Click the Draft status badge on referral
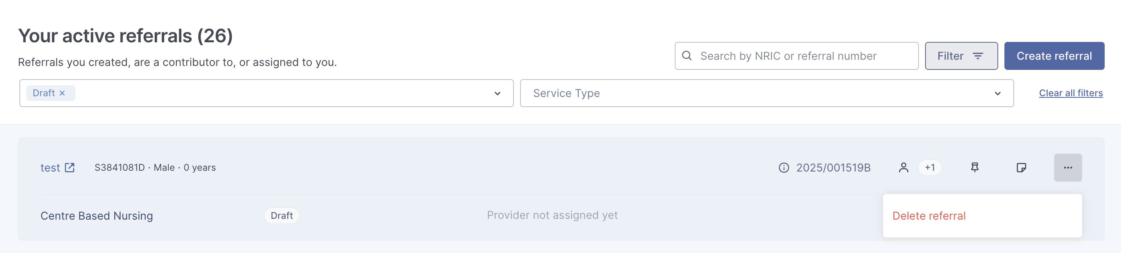1121x253 pixels. [281, 216]
